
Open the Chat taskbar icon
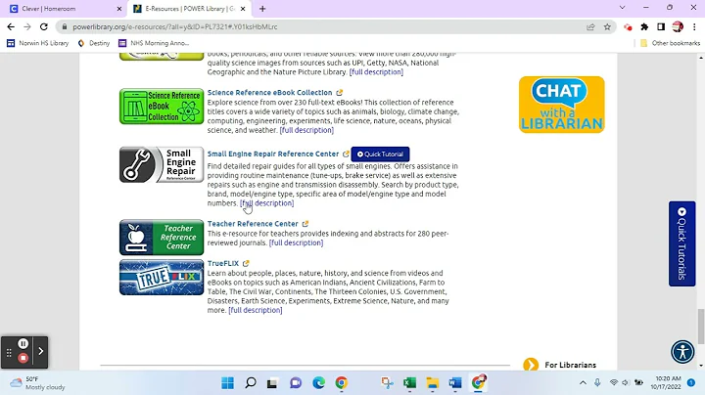point(296,383)
